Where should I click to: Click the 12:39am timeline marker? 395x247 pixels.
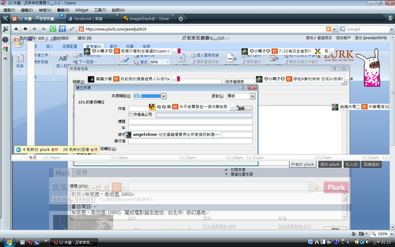[x=119, y=157]
